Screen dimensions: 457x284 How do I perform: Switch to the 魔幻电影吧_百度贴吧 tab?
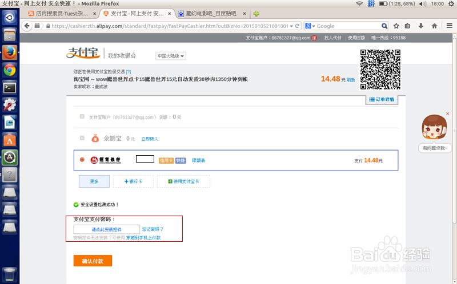point(211,14)
